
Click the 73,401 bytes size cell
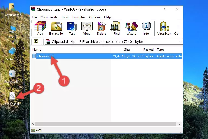click(121, 56)
